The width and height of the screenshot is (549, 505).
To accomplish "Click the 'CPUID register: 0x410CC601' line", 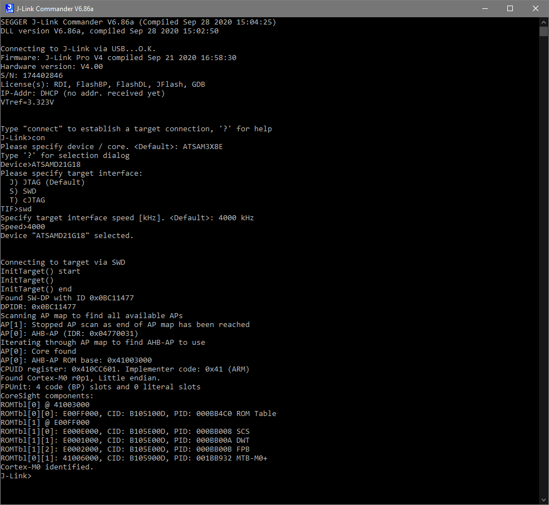I will click(125, 369).
